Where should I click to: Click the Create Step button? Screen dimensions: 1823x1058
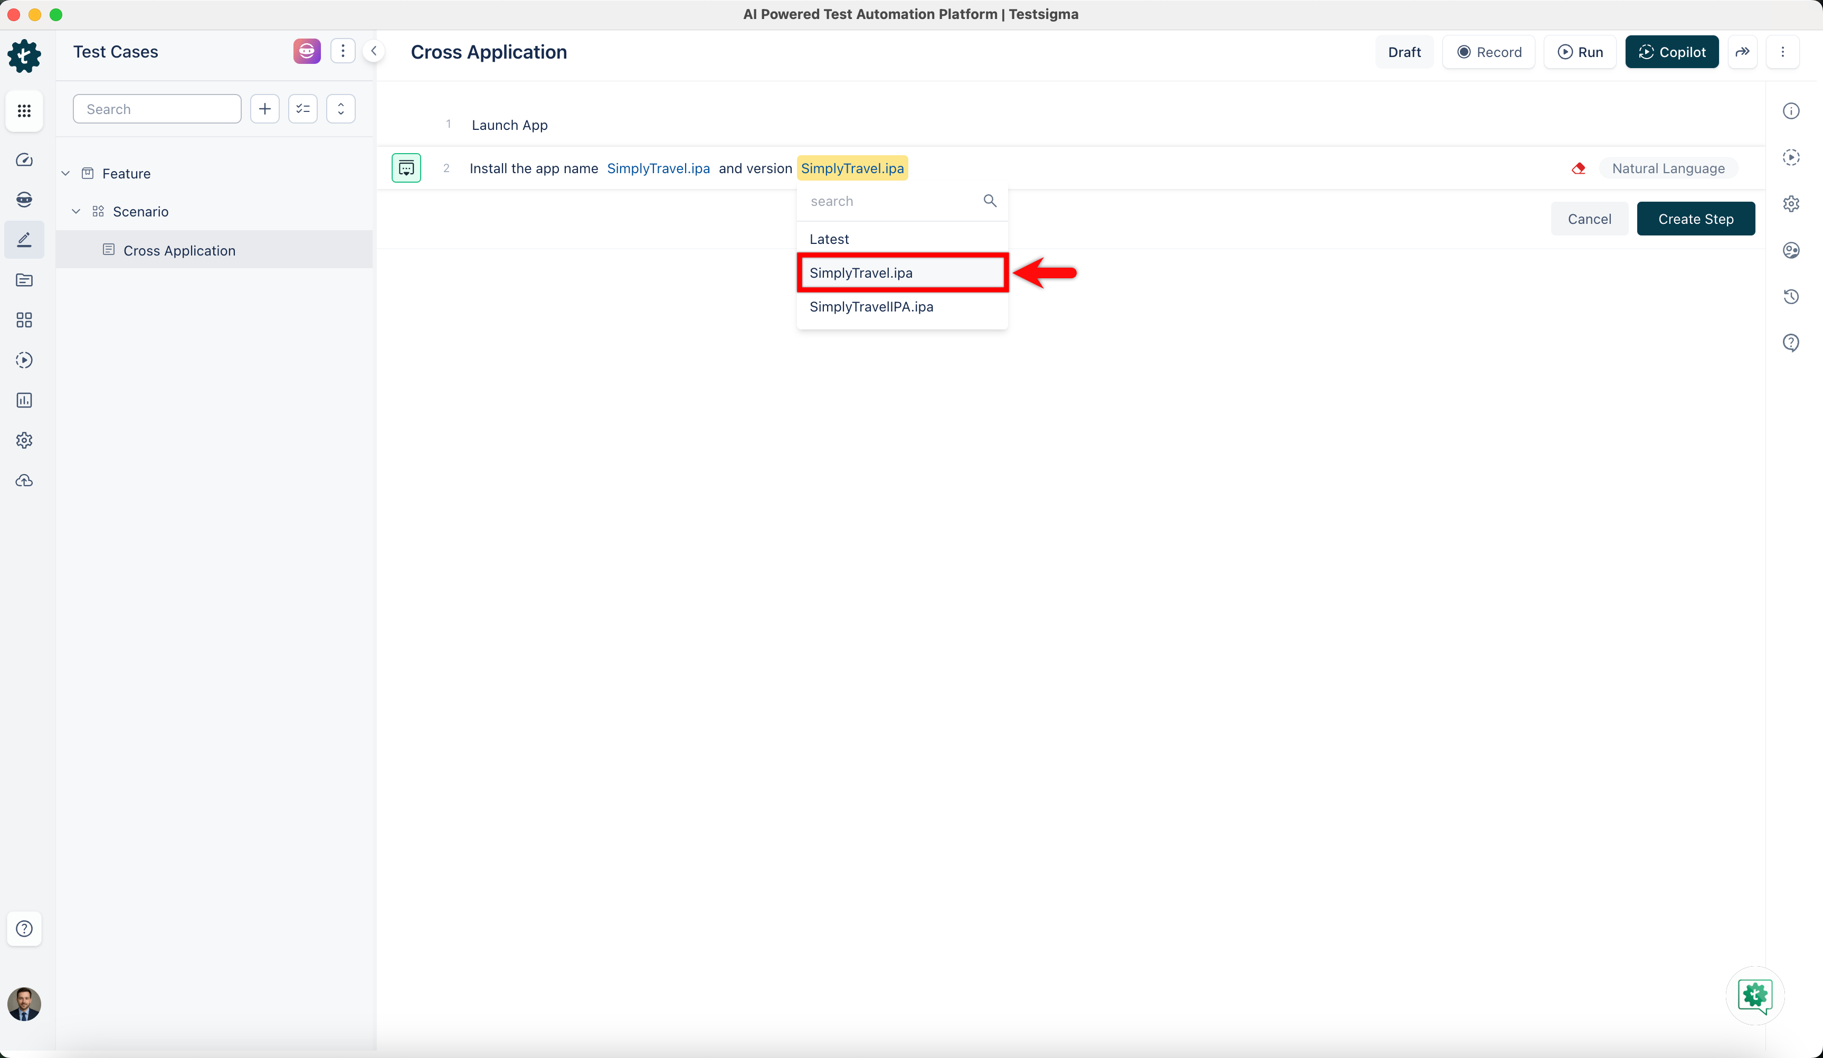tap(1696, 219)
